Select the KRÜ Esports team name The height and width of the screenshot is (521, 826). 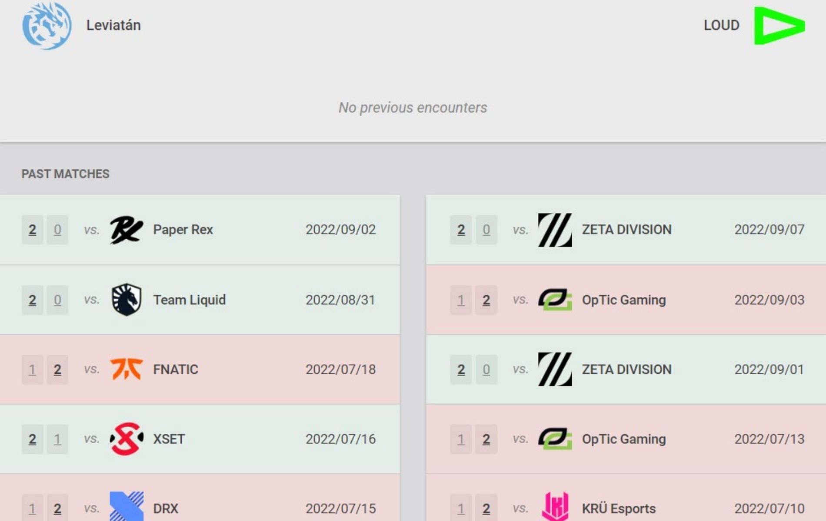[619, 508]
